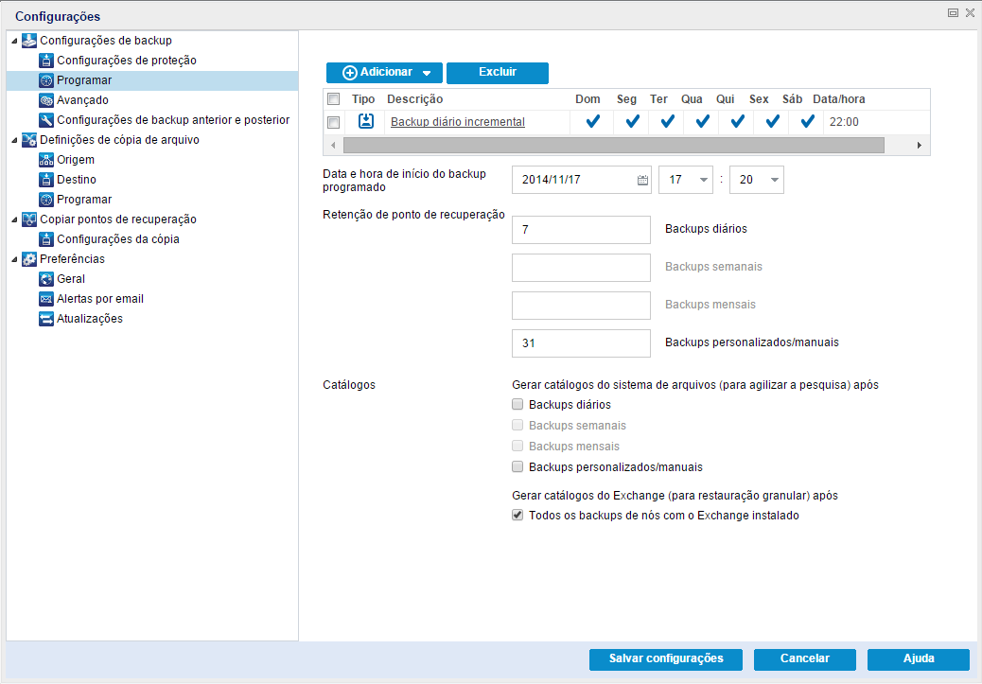The height and width of the screenshot is (684, 982).
Task: Click Salvar configurações button
Action: pos(666,659)
